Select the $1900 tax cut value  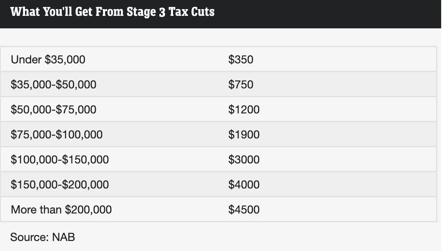(244, 135)
